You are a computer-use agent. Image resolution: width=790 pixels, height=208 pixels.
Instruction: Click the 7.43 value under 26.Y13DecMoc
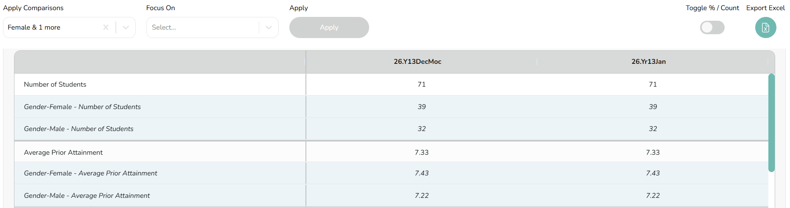tap(422, 173)
